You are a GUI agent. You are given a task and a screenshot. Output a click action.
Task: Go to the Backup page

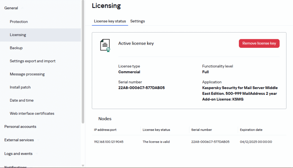[16, 48]
